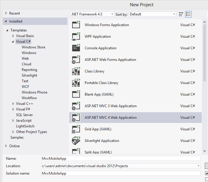
Task: Switch to small icons view
Action: [181, 14]
